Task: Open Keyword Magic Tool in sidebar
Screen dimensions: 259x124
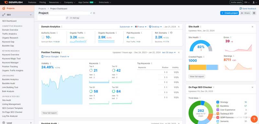Action: click(11, 59)
